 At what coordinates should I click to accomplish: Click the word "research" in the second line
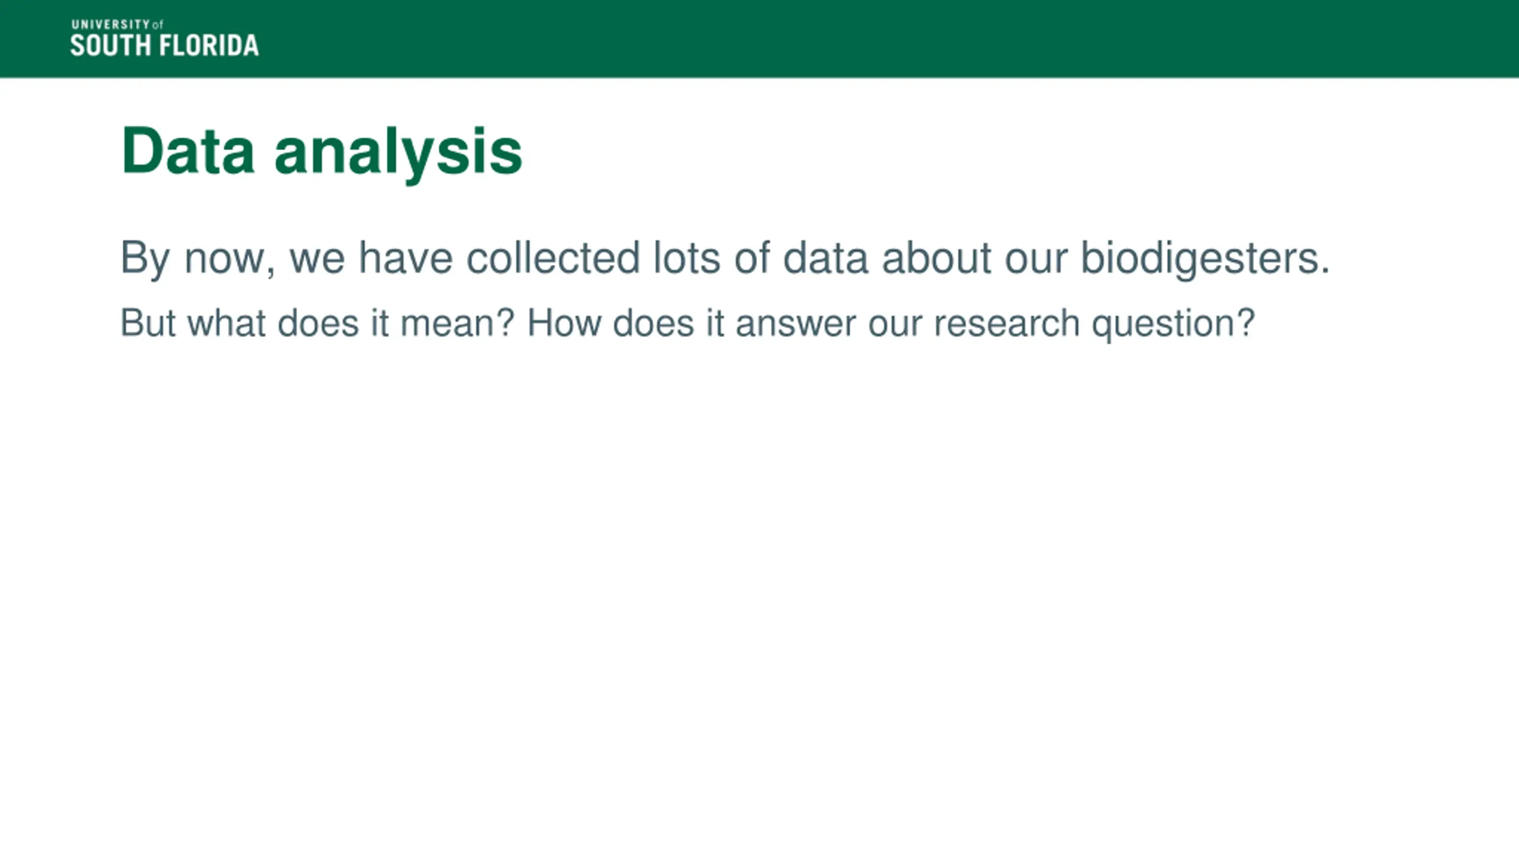click(1006, 323)
